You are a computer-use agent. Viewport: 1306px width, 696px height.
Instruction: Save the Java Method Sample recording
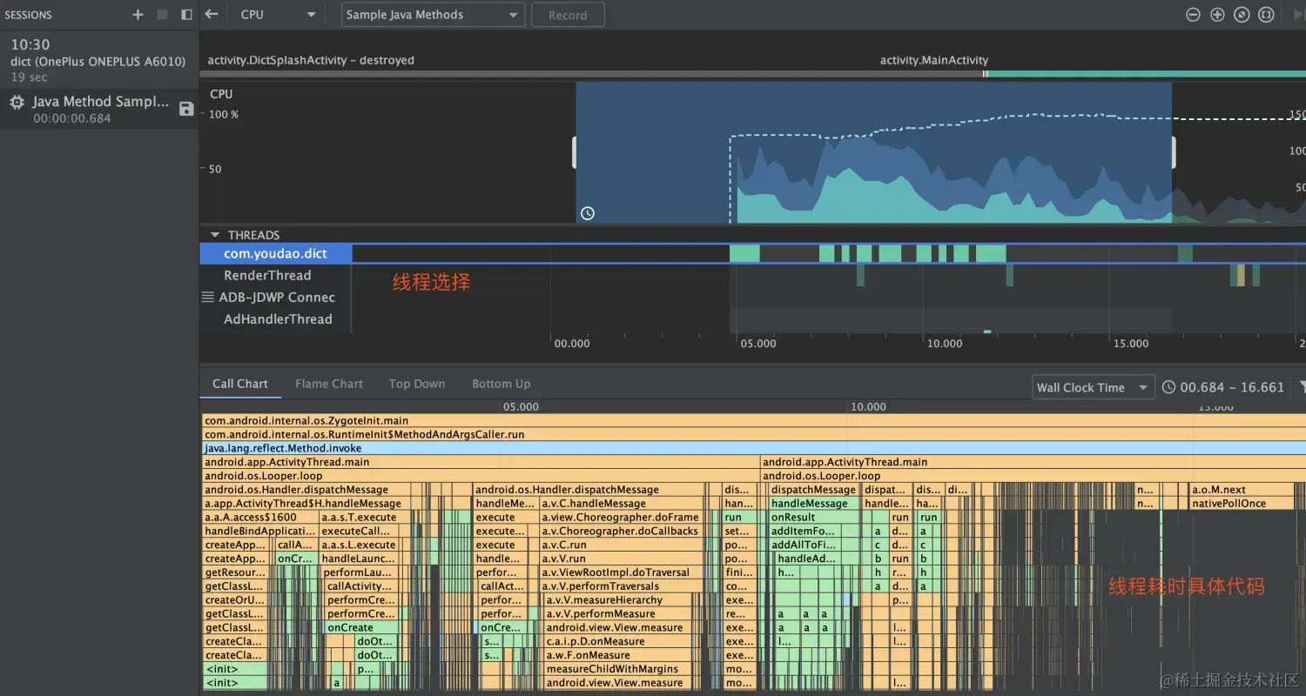[x=186, y=109]
